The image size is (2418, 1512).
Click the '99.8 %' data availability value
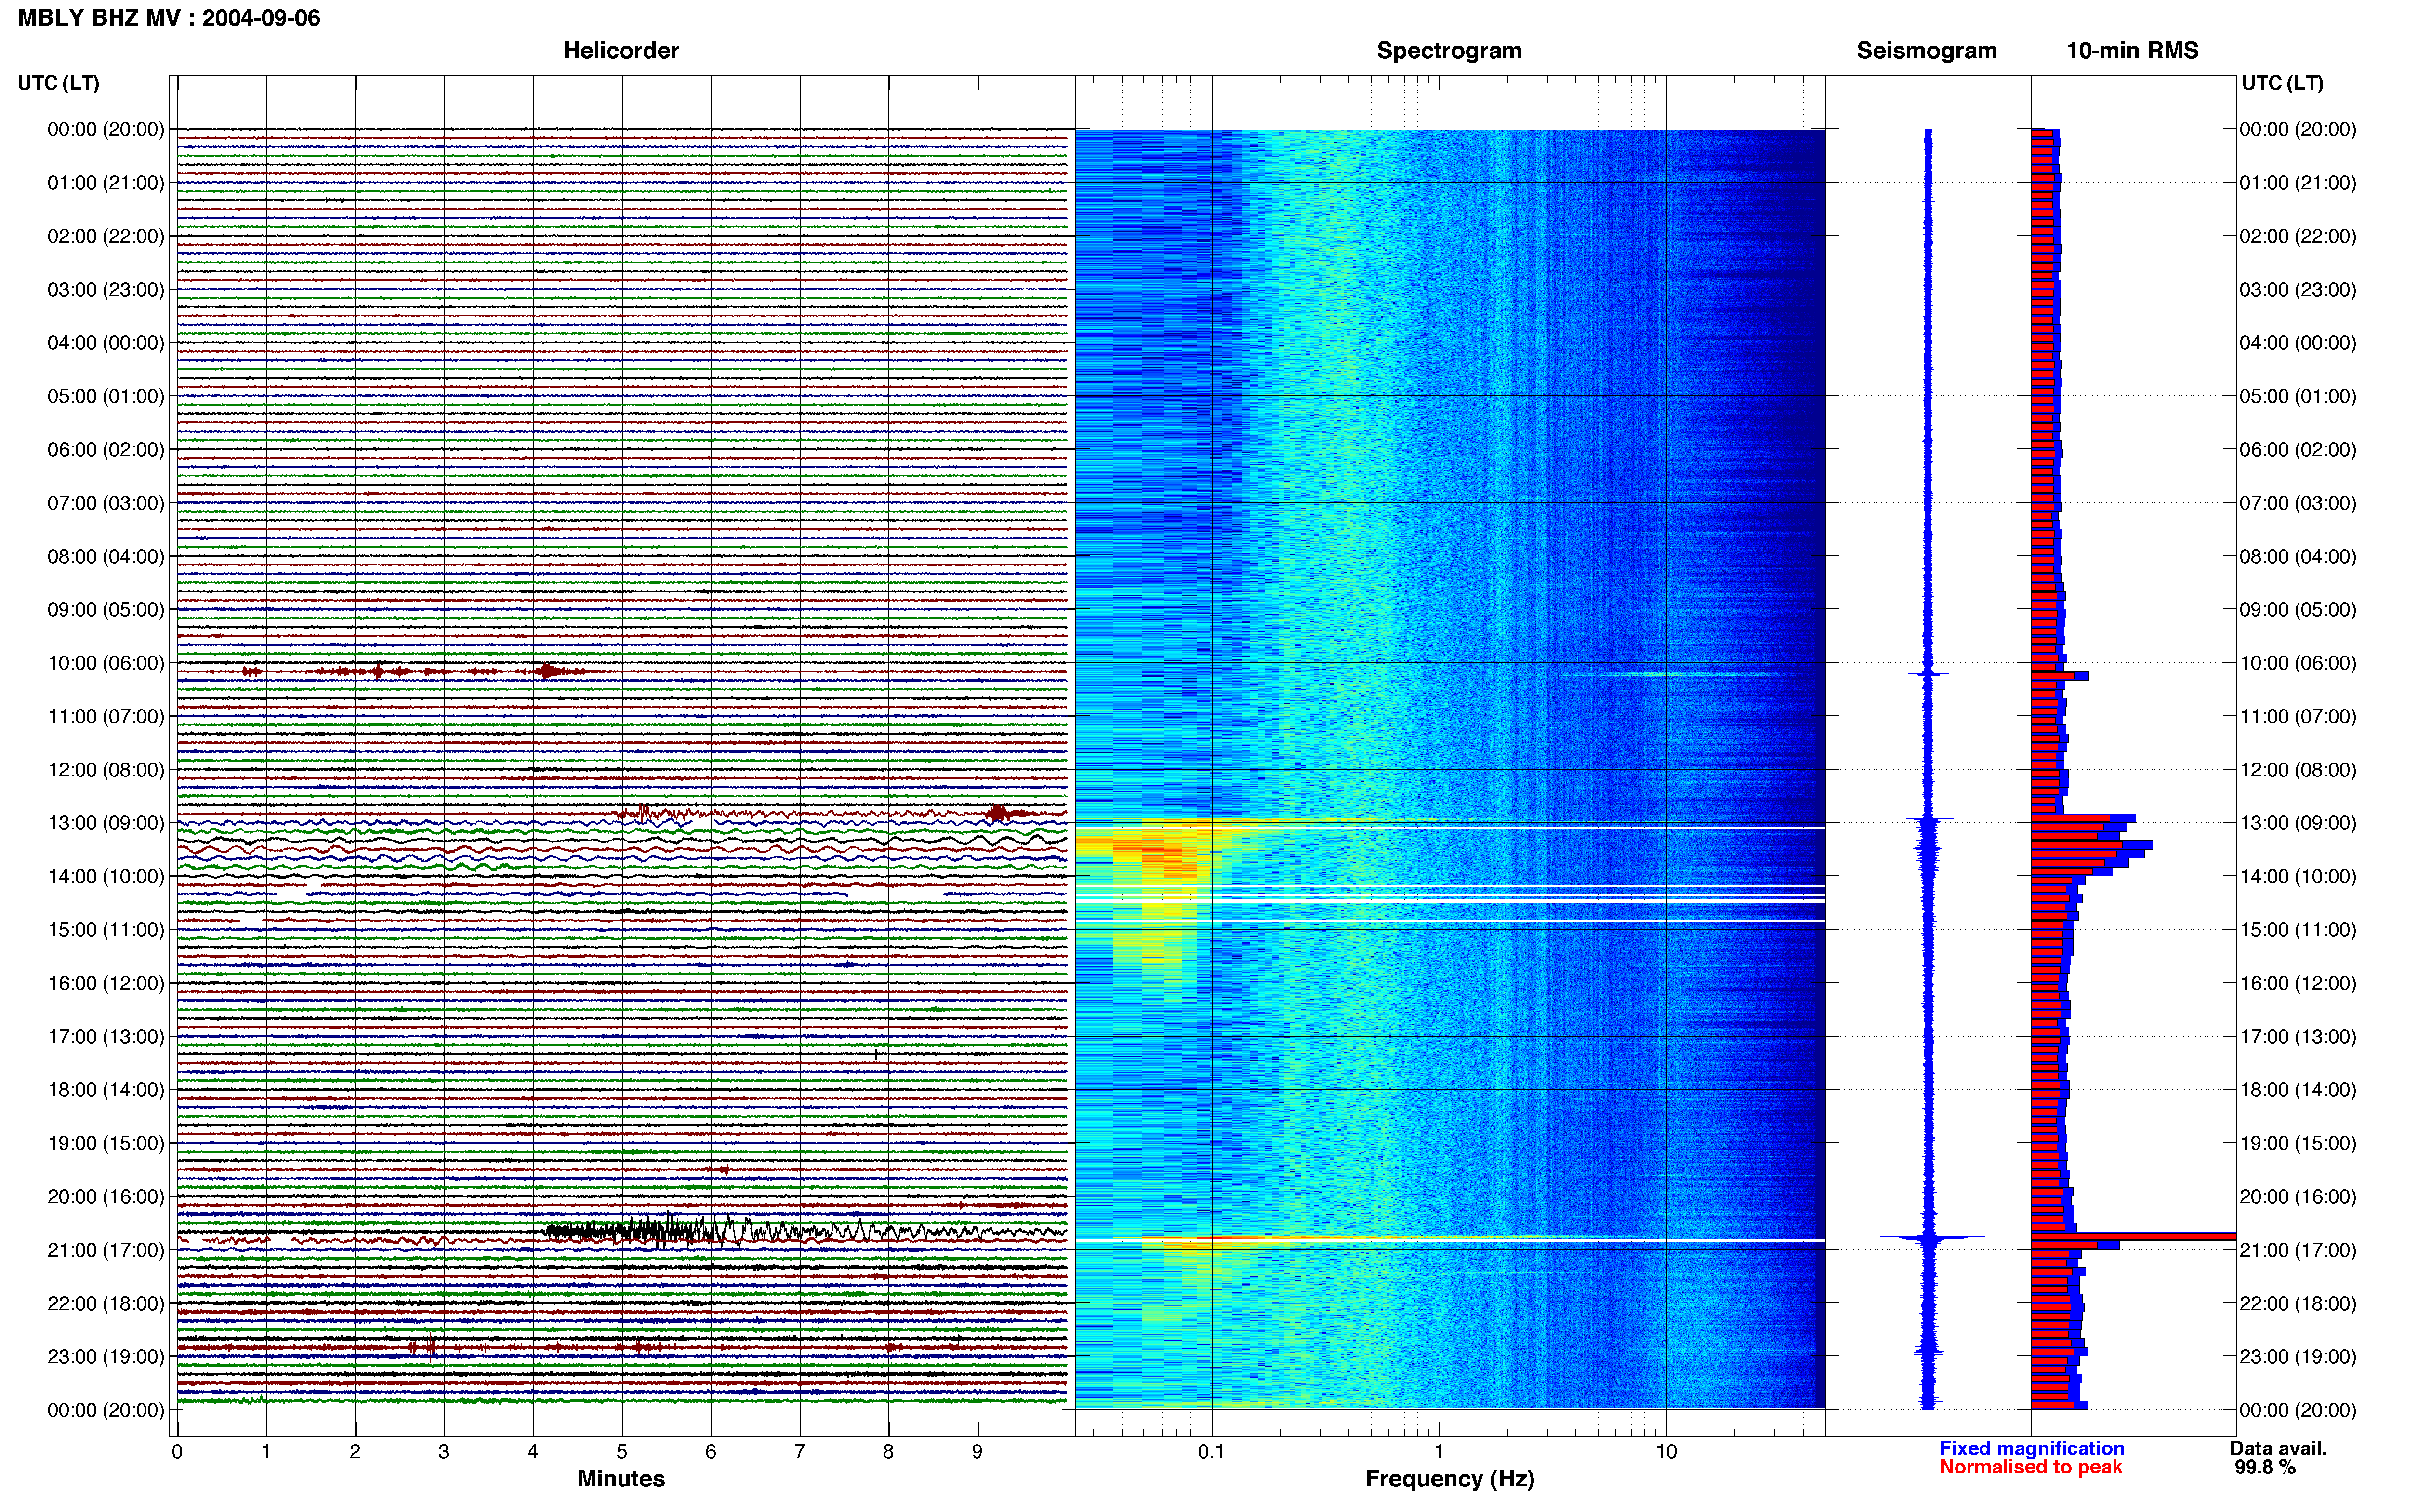[x=2265, y=1467]
